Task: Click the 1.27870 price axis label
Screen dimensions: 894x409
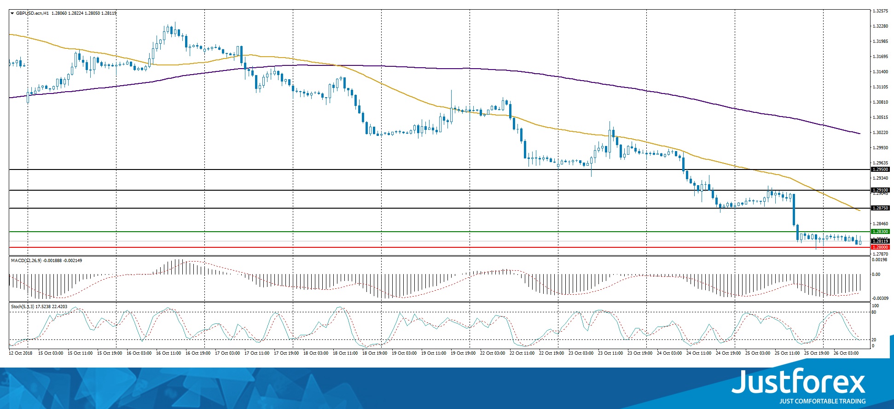Action: coord(881,254)
